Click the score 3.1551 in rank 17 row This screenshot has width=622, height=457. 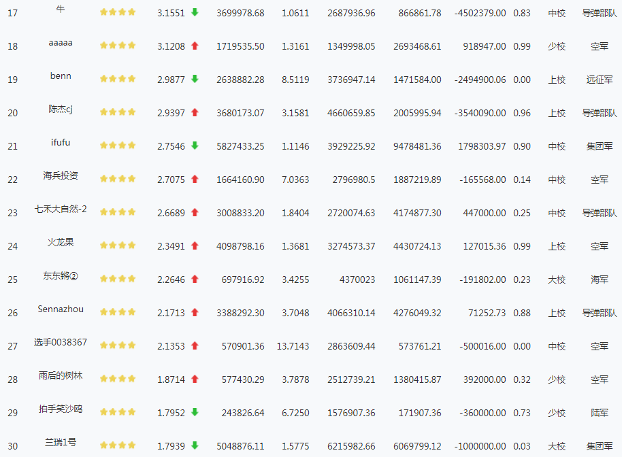(171, 13)
